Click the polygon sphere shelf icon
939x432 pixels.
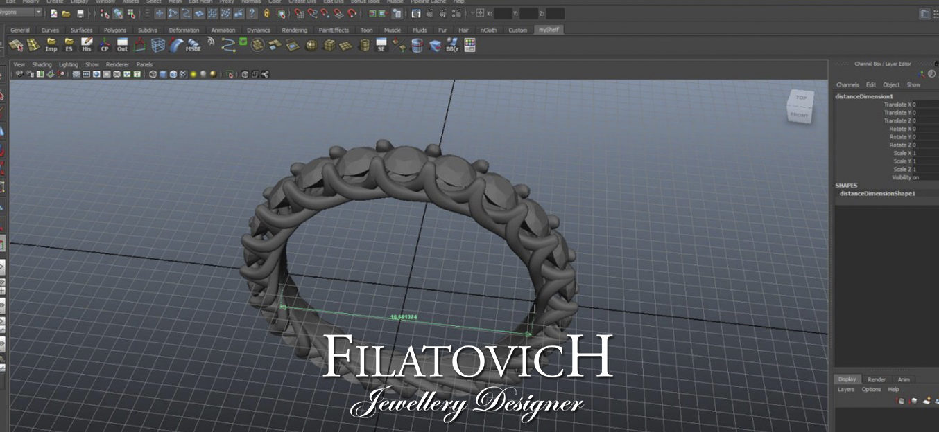pos(311,45)
